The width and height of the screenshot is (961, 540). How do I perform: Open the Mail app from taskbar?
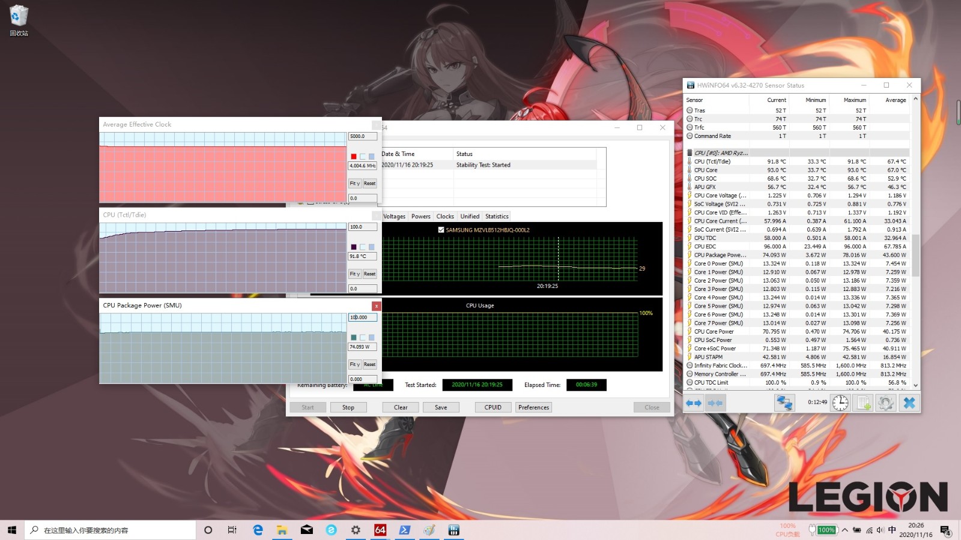tap(307, 530)
